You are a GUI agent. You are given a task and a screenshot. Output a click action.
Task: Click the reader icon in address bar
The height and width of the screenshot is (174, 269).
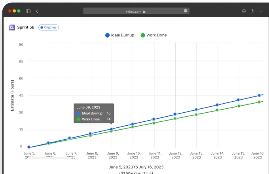pos(186,11)
